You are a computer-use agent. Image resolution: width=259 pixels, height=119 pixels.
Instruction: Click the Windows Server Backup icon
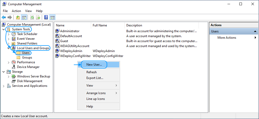[14, 76]
